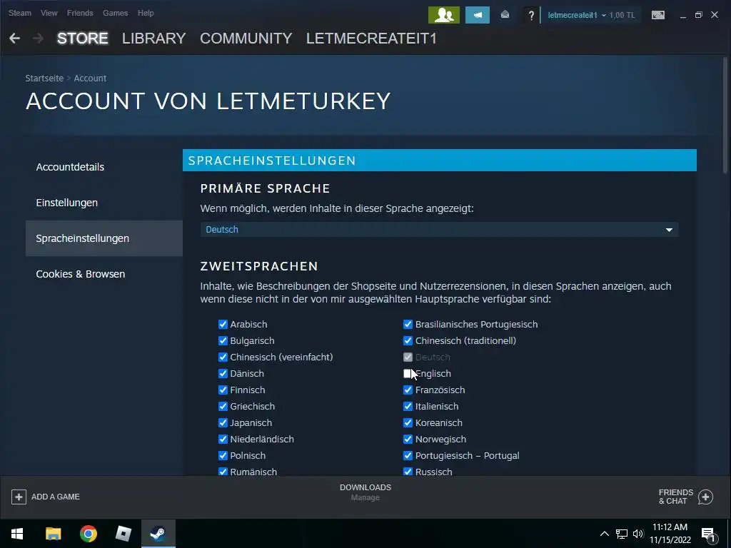Open the Games menu
The height and width of the screenshot is (548, 731).
click(x=115, y=13)
